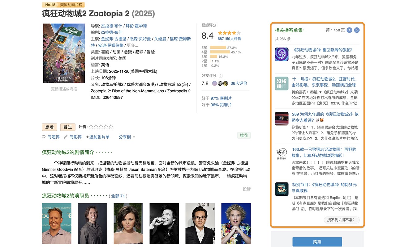The width and height of the screenshot is (396, 247).
Task: Open podcast icon for 重回巅峰的狠招
Action: [x=282, y=54]
